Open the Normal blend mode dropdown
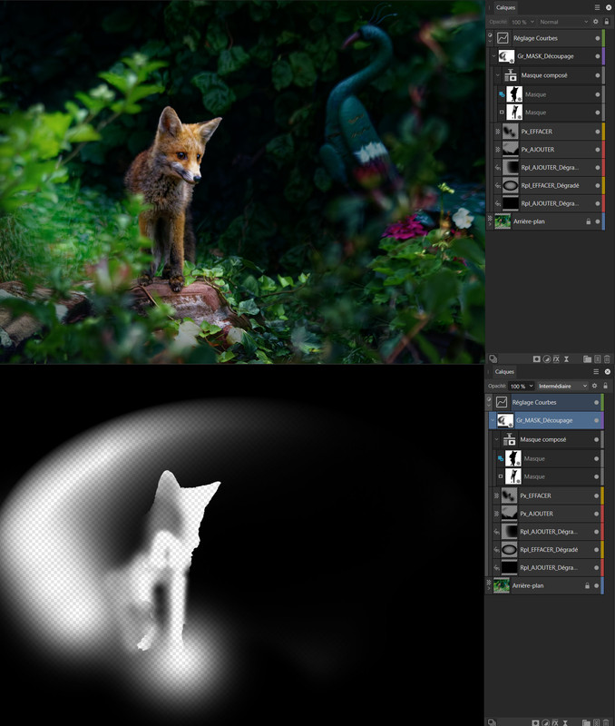Screen dimensions: 615x726 point(563,22)
